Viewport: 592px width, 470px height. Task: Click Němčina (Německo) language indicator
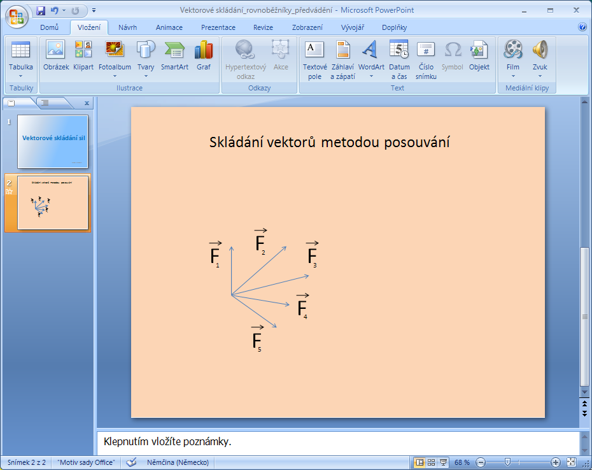coord(178,462)
